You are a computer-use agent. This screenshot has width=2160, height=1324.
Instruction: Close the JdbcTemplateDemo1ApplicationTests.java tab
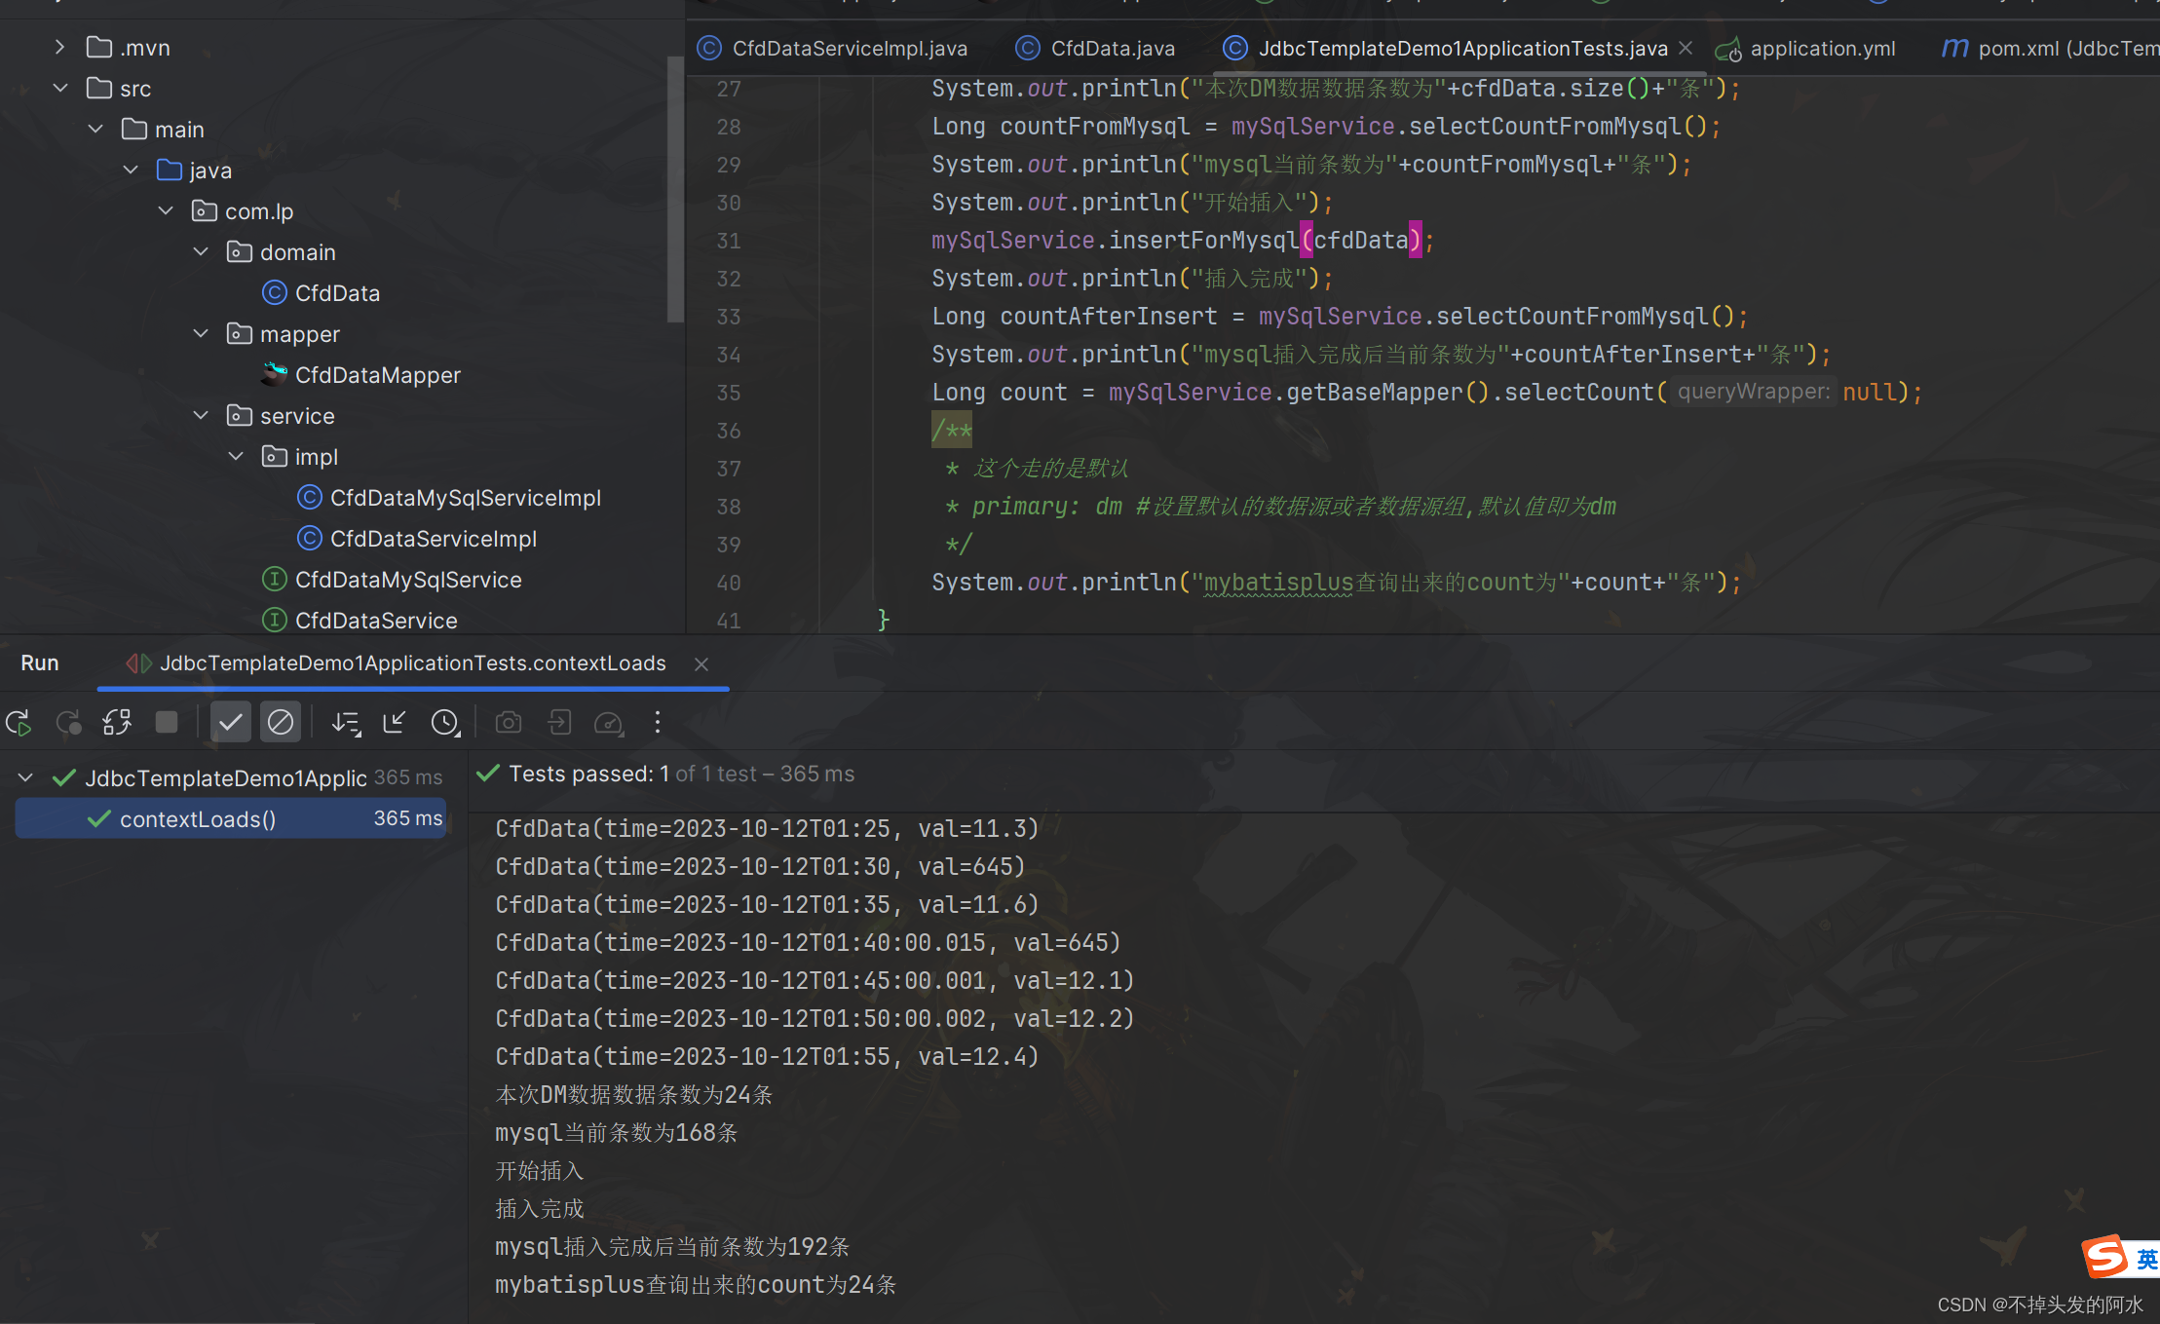click(1686, 47)
